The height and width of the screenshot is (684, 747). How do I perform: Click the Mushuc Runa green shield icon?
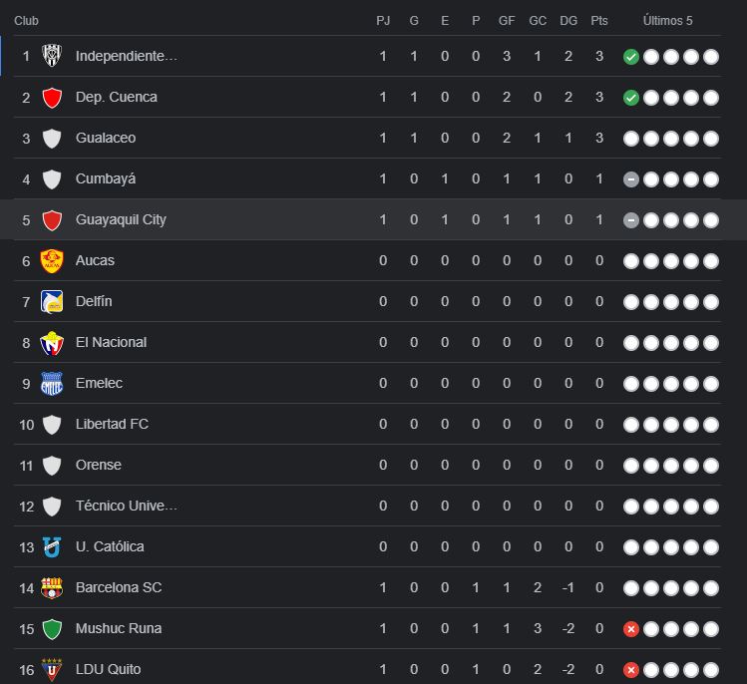[x=52, y=628]
